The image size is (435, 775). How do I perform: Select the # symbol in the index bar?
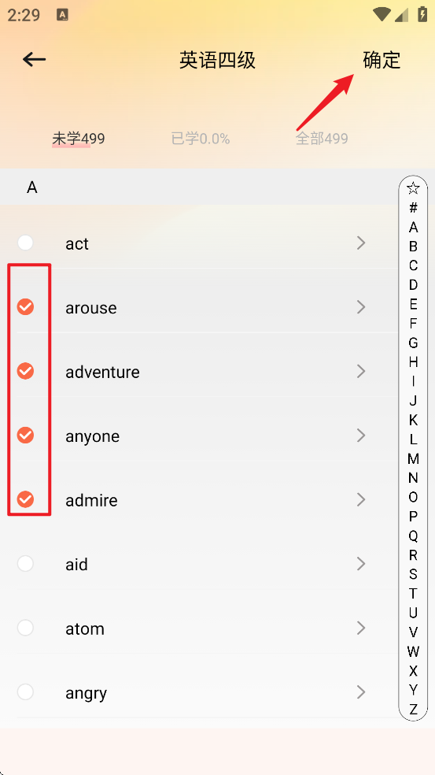413,208
